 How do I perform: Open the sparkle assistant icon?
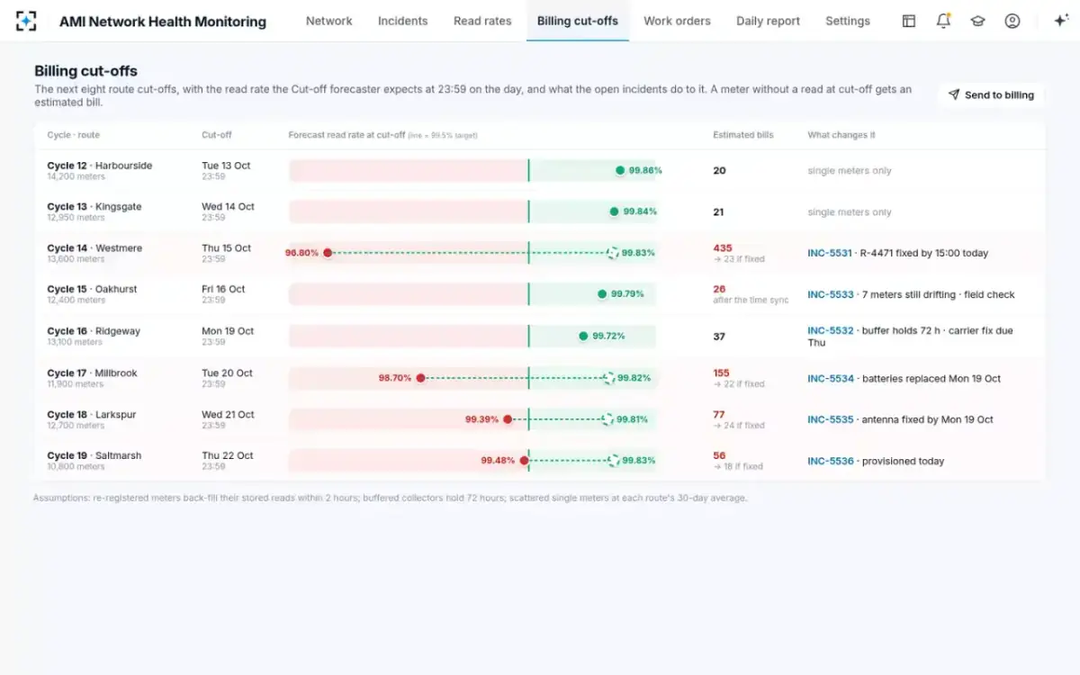1060,21
